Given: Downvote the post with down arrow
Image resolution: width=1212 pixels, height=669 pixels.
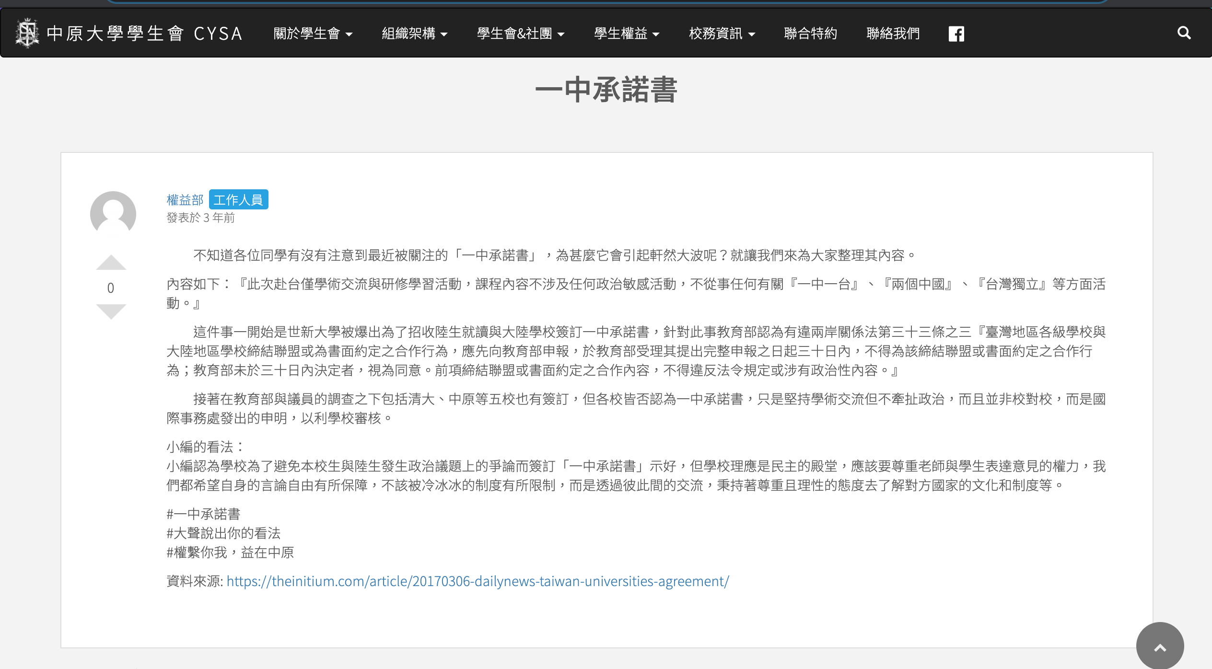Looking at the screenshot, I should [111, 311].
